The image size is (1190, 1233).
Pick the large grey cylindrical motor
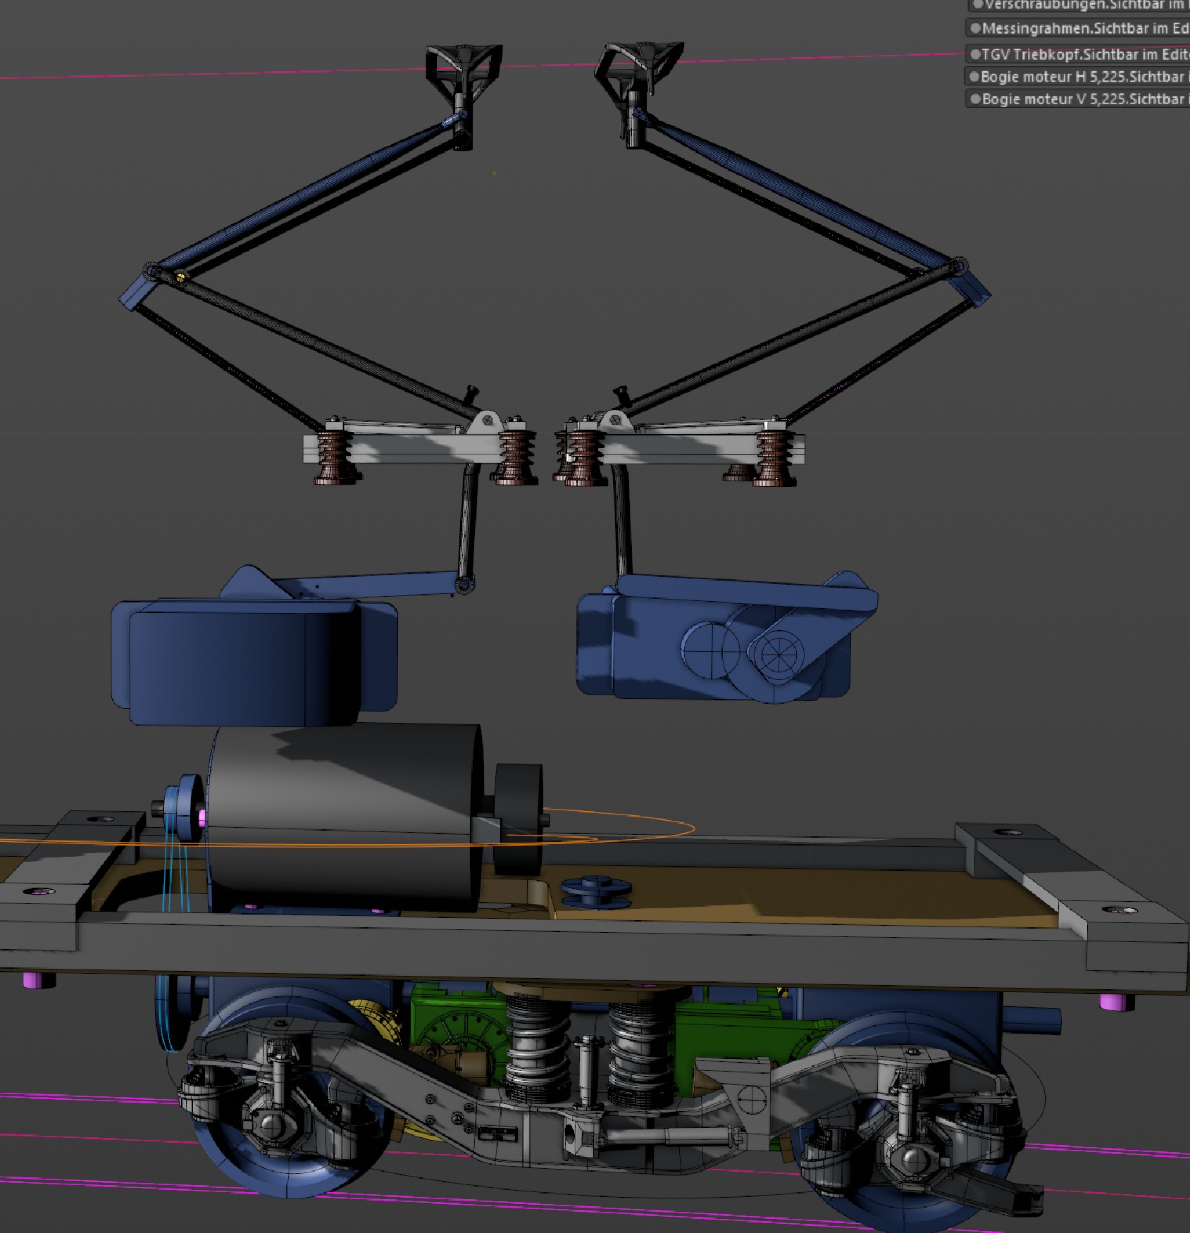coord(345,817)
